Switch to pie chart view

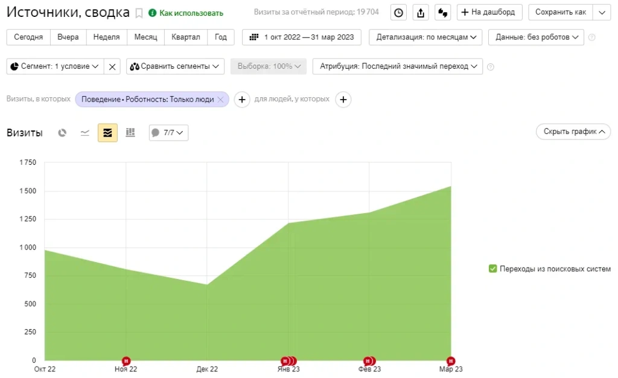point(62,133)
